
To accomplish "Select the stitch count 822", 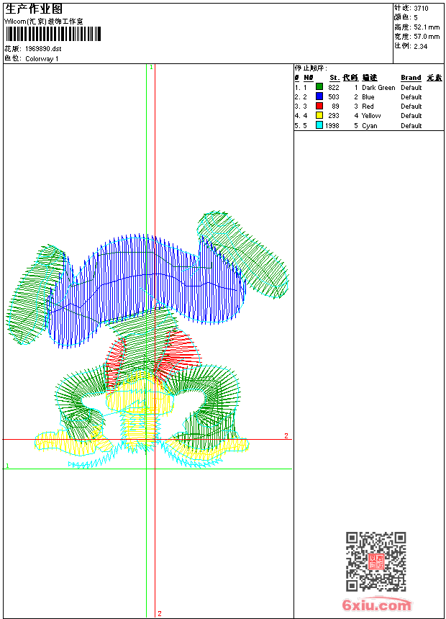I will click(334, 88).
